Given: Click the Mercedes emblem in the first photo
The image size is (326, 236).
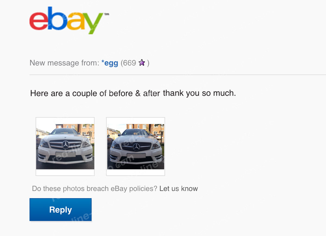Looking at the screenshot, I should tap(65, 145).
